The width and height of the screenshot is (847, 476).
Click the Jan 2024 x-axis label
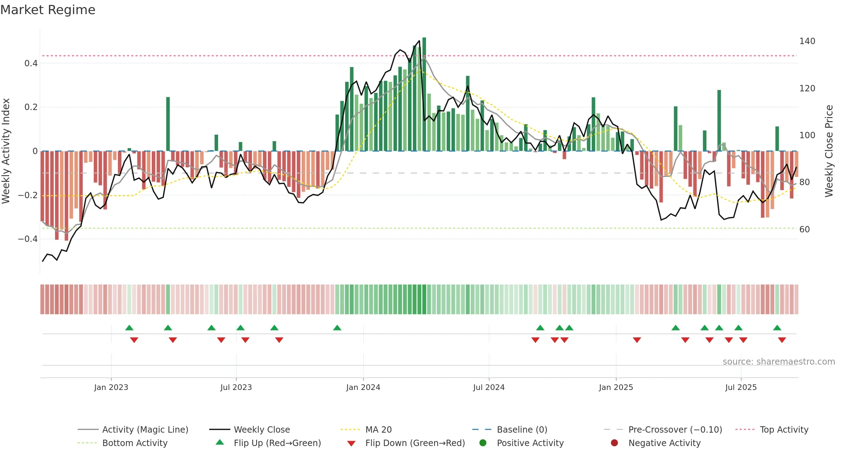click(363, 387)
